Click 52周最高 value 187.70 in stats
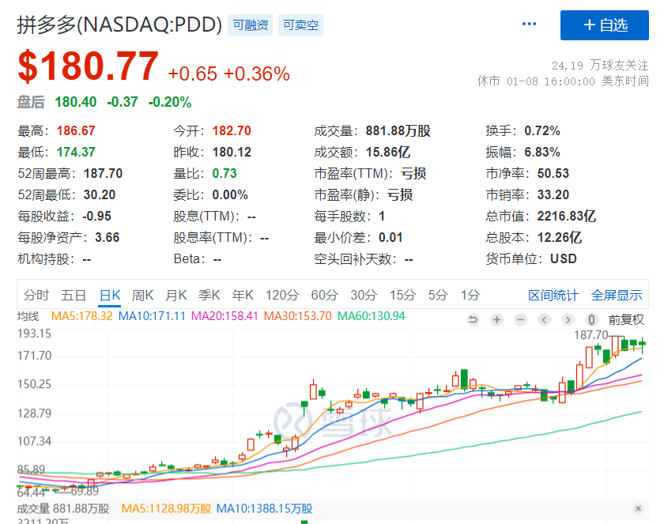Screen dimensions: 664x524 [103, 174]
